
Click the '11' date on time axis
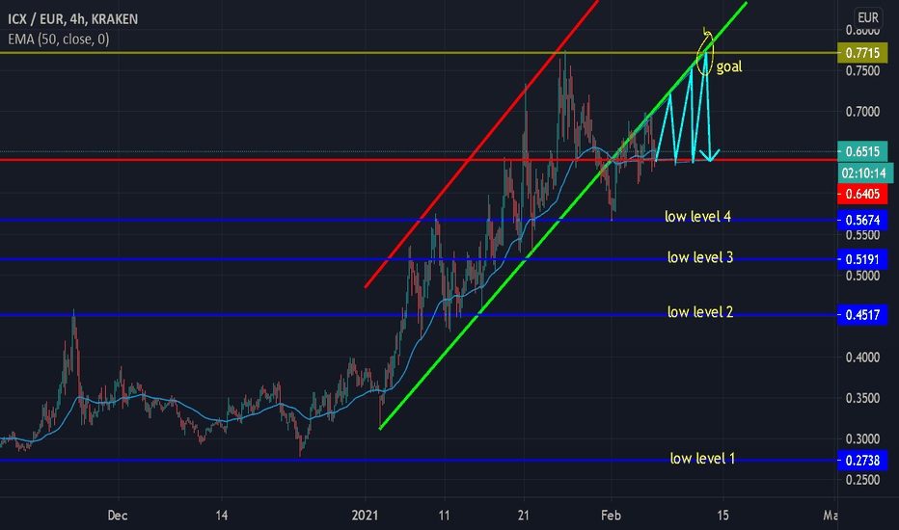point(444,516)
